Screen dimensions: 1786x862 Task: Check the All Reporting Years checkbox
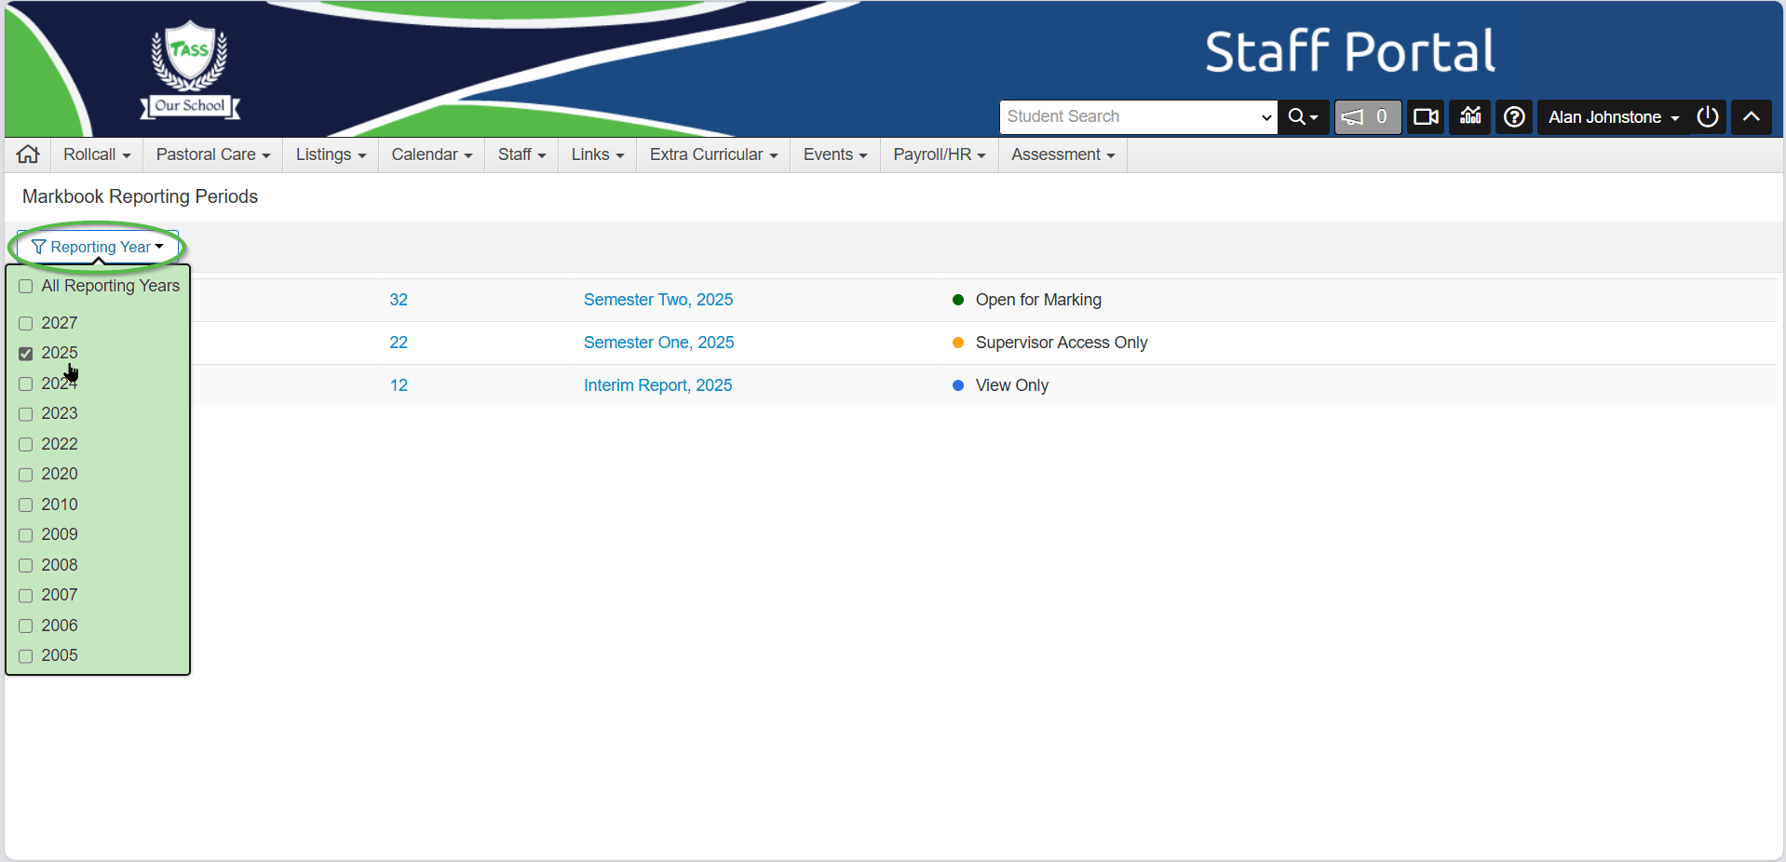pyautogui.click(x=26, y=287)
